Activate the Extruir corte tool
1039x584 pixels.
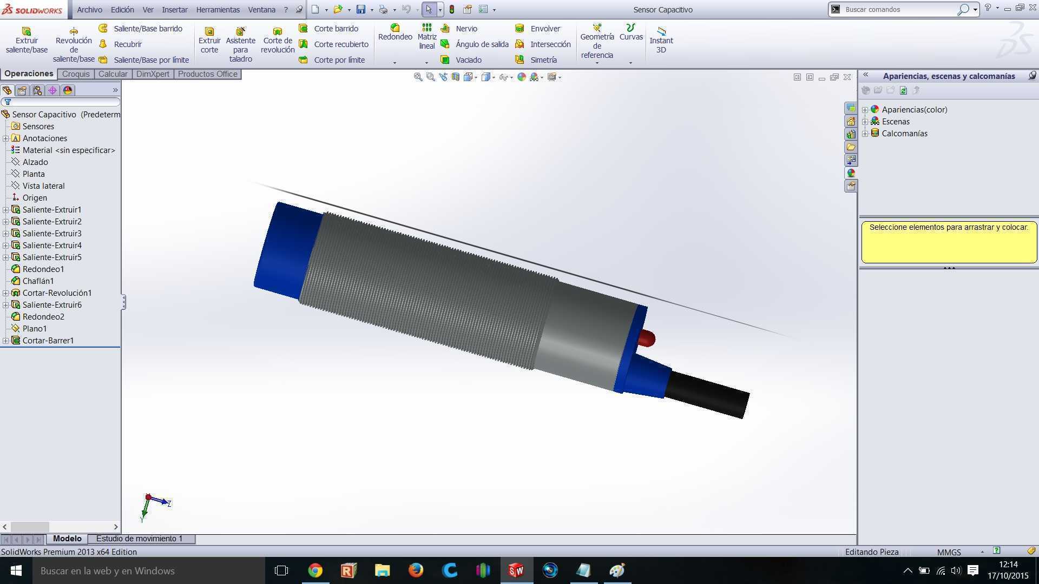(x=209, y=40)
